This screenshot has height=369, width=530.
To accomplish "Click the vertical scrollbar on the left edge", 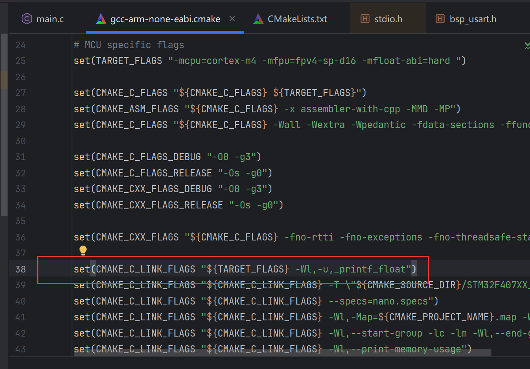I will [x=4, y=125].
